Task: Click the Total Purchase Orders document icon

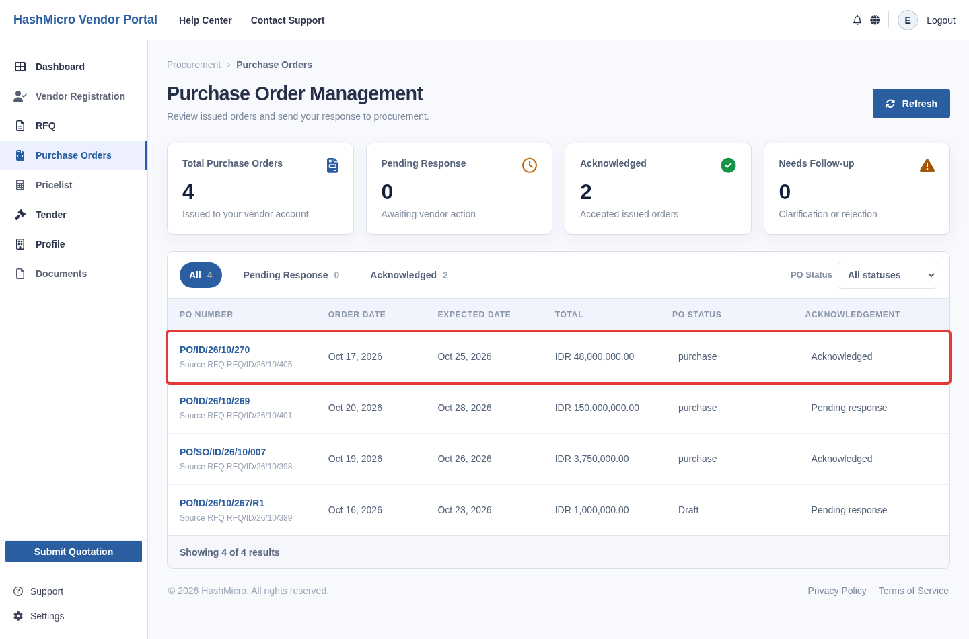Action: pos(332,165)
